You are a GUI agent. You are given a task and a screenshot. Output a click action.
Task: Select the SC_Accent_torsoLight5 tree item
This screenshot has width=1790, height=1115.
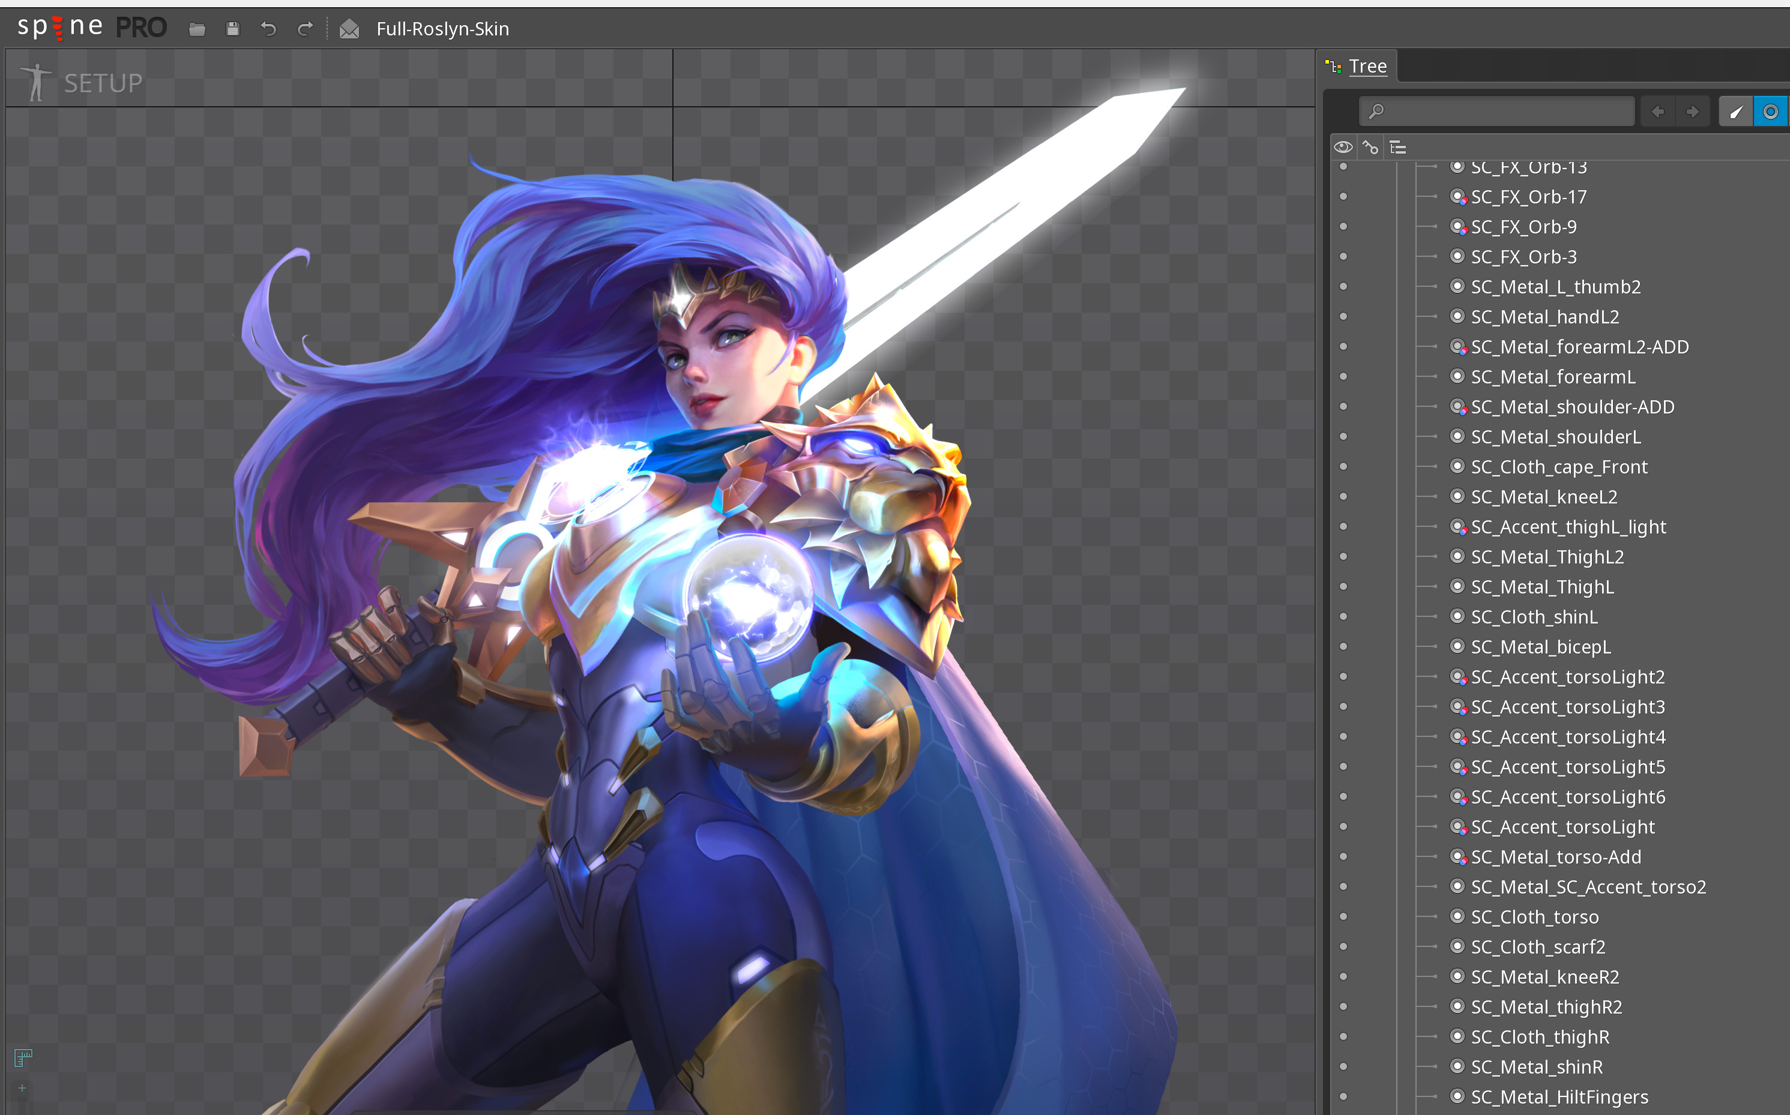(x=1565, y=767)
